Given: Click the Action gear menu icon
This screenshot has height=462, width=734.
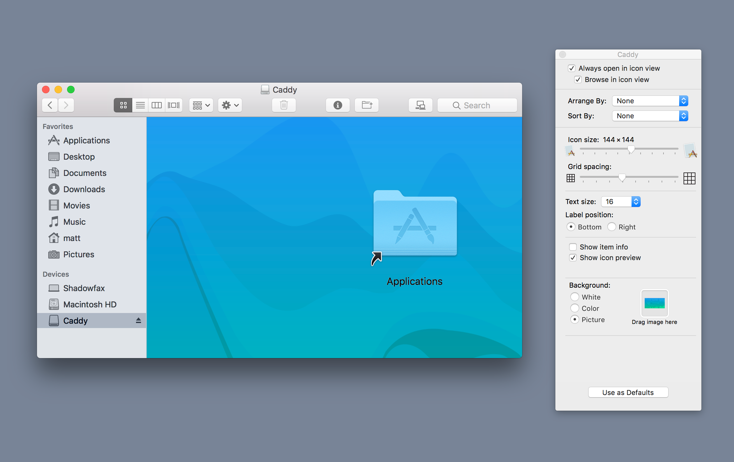Looking at the screenshot, I should pos(226,105).
